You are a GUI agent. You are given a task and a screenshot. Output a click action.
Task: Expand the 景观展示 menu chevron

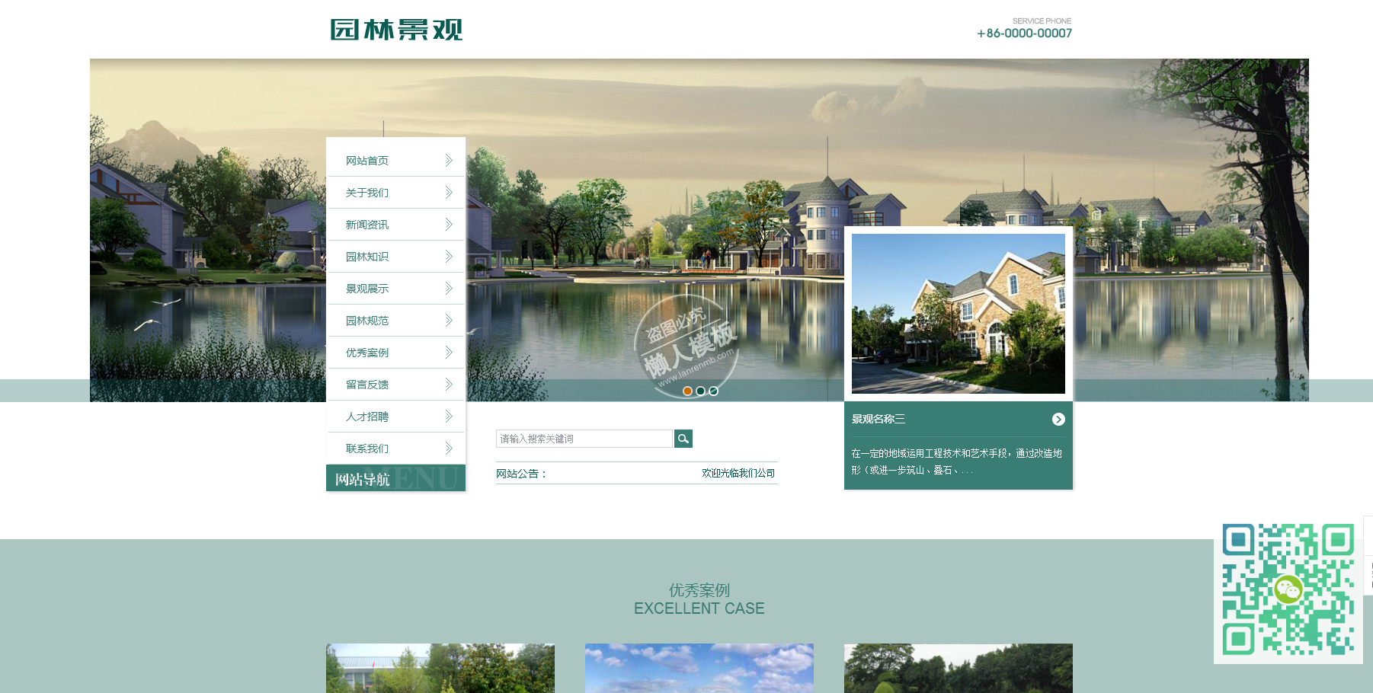(x=449, y=289)
